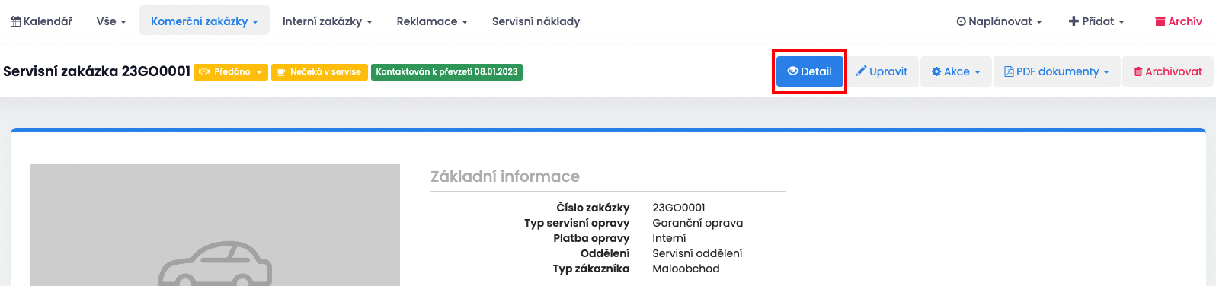The width and height of the screenshot is (1216, 286).
Task: Expand the Vše dropdown menu
Action: click(x=111, y=21)
